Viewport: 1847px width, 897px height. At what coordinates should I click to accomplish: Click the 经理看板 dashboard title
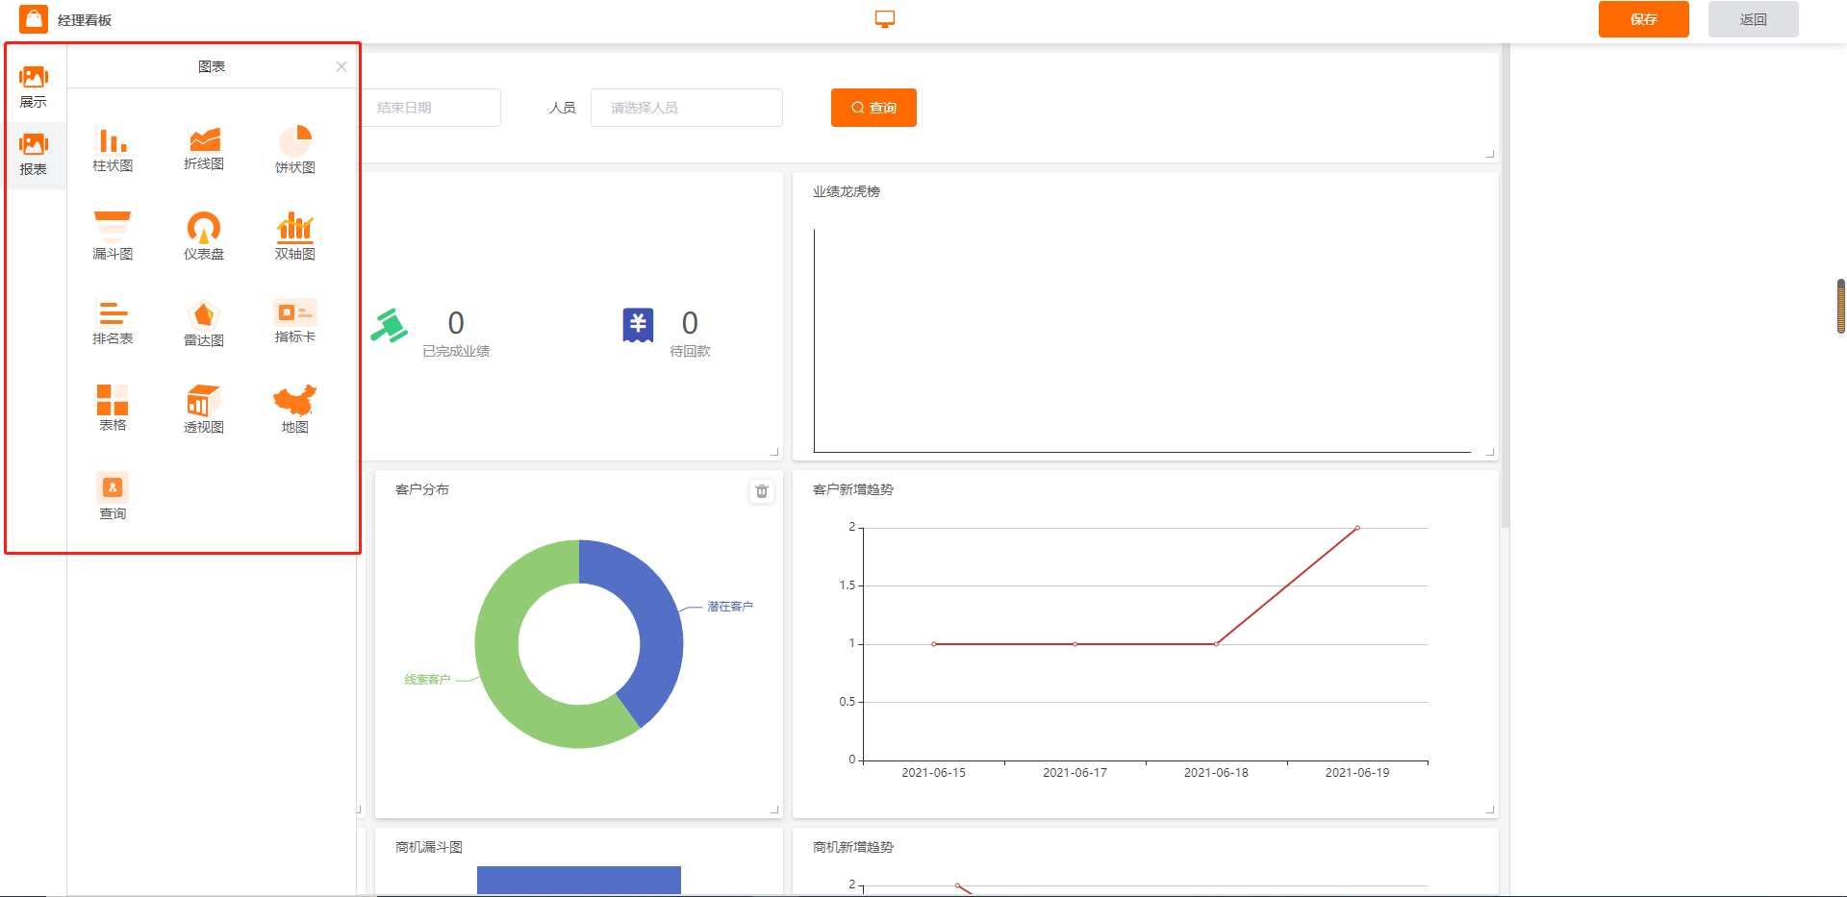85,20
